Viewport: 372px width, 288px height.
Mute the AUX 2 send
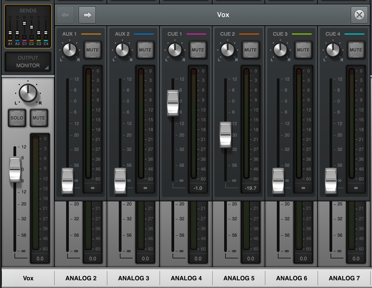(x=145, y=50)
